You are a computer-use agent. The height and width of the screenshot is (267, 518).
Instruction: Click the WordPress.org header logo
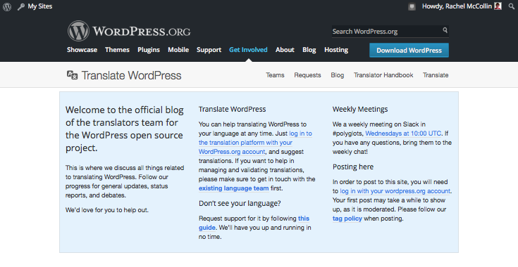(129, 31)
